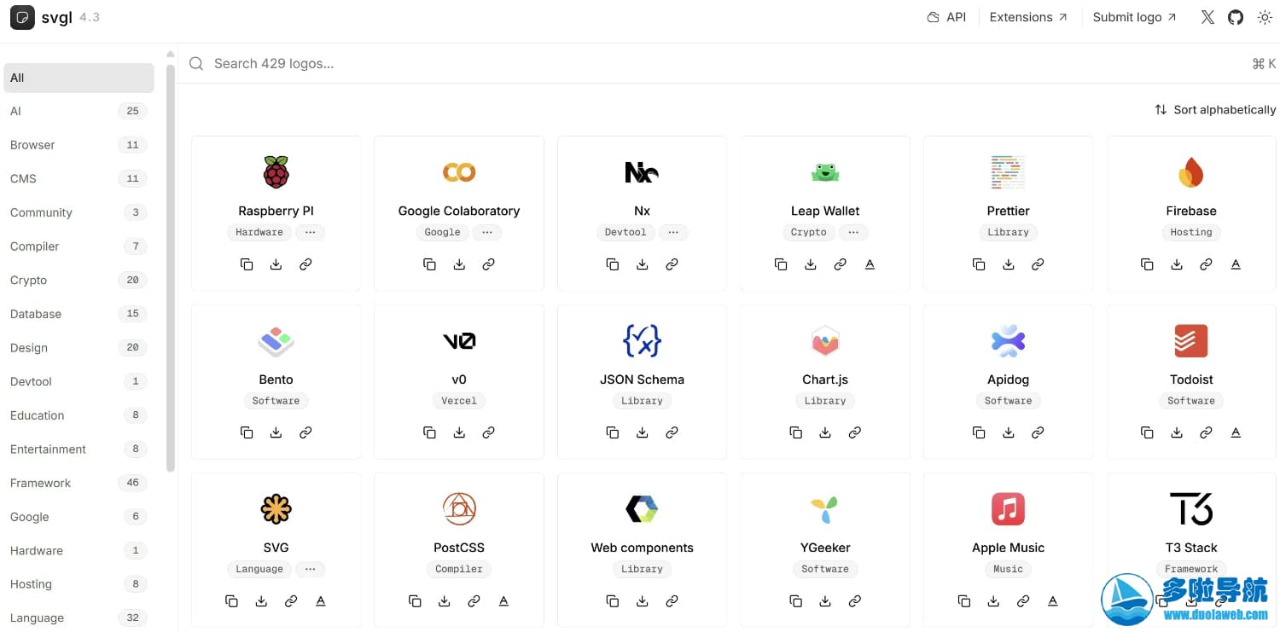This screenshot has height=632, width=1280.
Task: Download the Apple Music logo
Action: point(993,601)
